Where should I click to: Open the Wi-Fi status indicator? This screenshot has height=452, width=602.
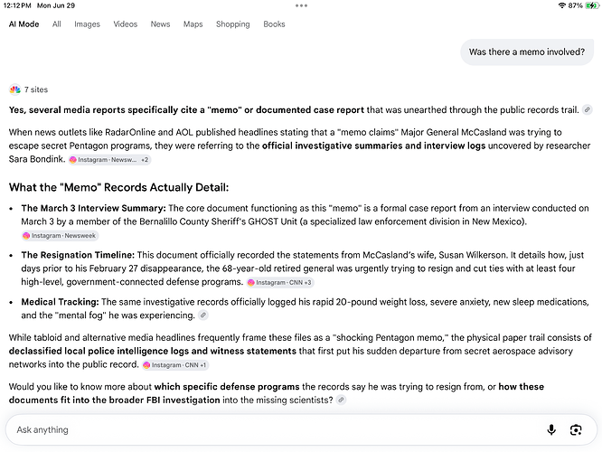(562, 5)
